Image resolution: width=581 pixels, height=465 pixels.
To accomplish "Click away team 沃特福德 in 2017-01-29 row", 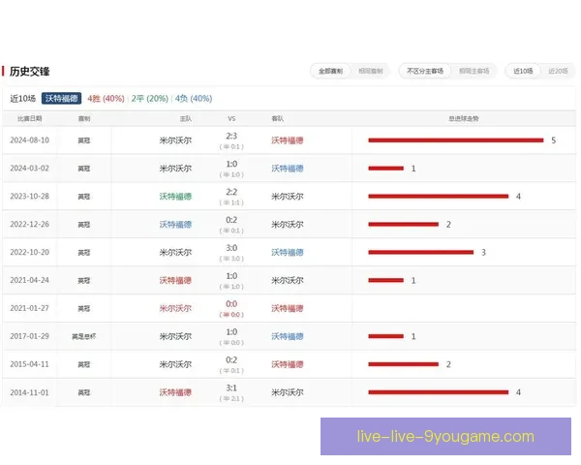I will 288,336.
